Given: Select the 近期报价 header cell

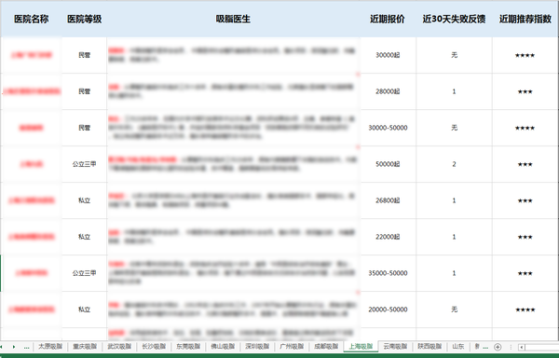Looking at the screenshot, I should (x=388, y=19).
